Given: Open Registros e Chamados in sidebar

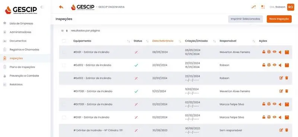Looking at the screenshot, I should click(24, 50).
